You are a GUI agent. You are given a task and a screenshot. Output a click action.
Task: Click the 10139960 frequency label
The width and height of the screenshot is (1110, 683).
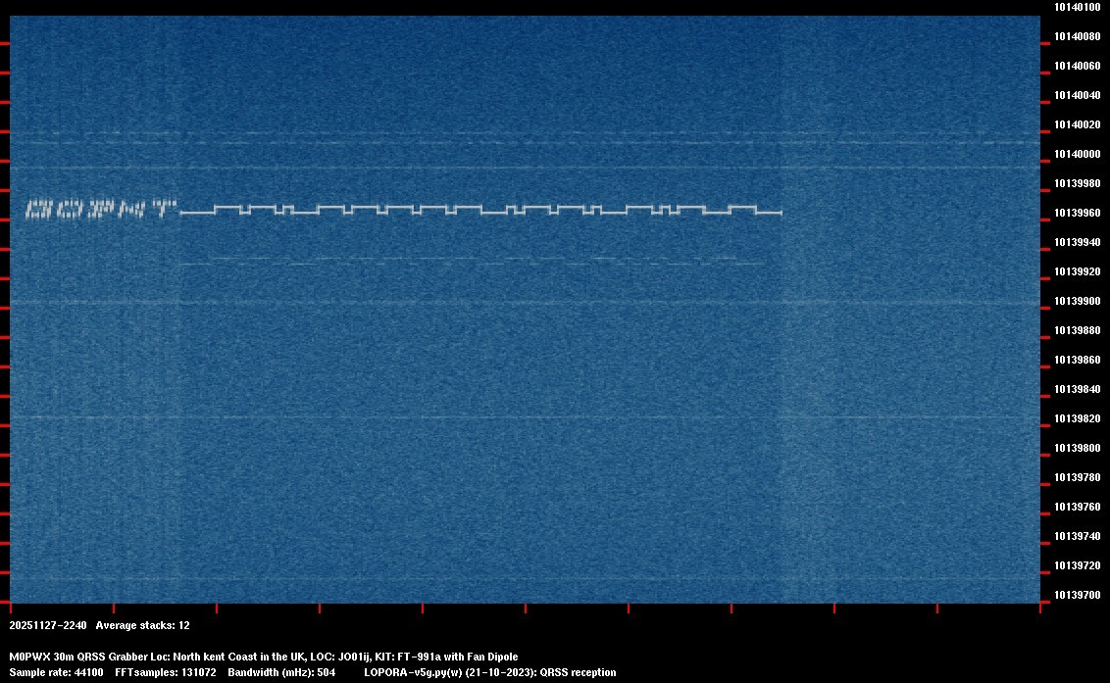1077,212
